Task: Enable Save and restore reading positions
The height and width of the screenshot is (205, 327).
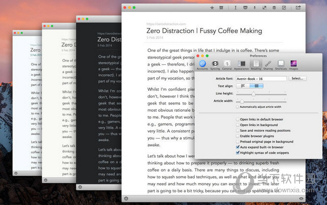Action: (237, 130)
